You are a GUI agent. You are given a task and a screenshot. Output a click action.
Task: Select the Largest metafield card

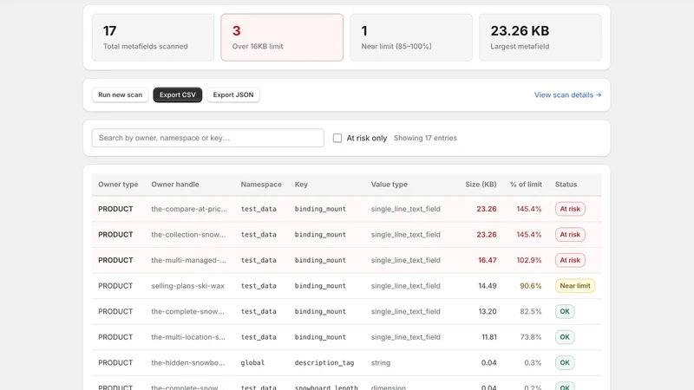pos(540,37)
